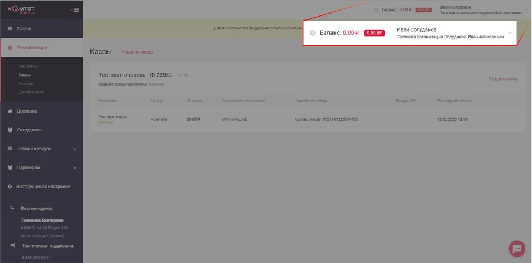
Task: Collapse the Фискализация menu section
Action: tap(74, 47)
